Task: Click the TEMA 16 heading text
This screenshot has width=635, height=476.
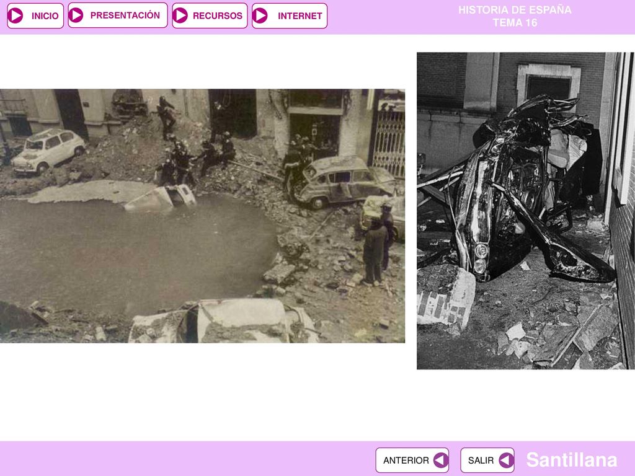Action: click(515, 23)
